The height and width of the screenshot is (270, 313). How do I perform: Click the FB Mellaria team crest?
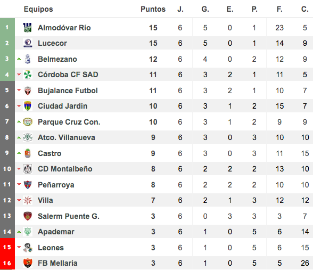coord(28,263)
